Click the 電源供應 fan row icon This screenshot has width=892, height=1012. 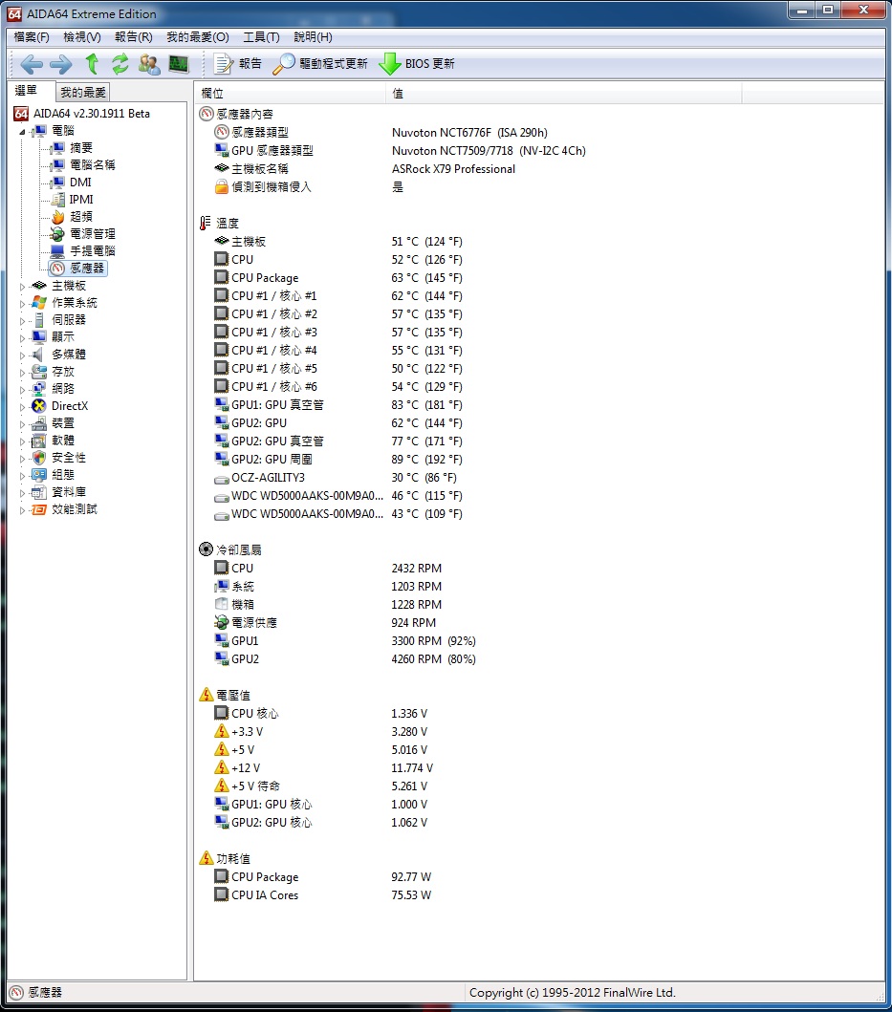[x=222, y=622]
